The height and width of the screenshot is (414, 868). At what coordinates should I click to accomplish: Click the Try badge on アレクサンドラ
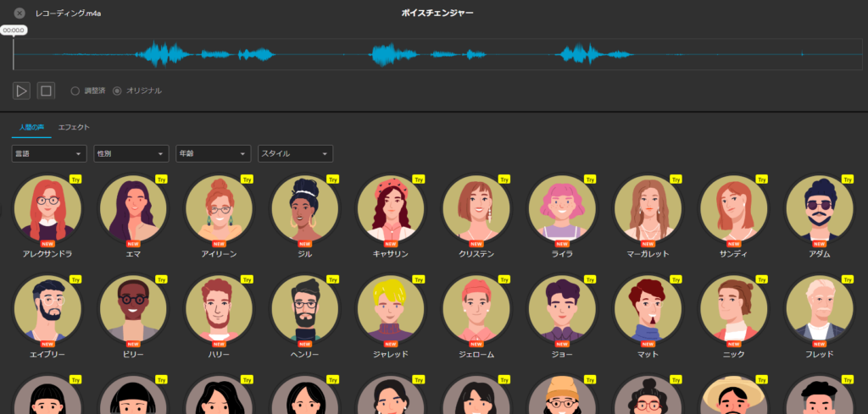point(75,179)
